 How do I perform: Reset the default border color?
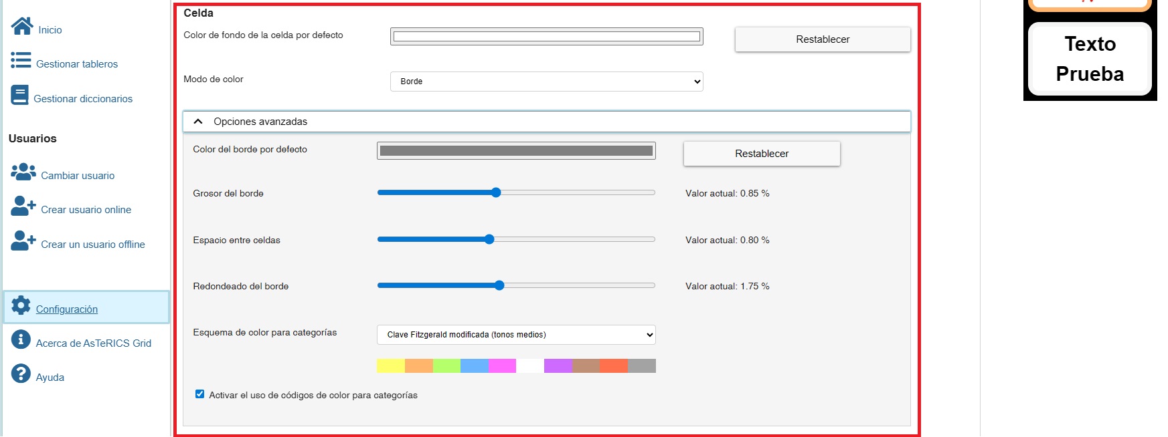(761, 154)
